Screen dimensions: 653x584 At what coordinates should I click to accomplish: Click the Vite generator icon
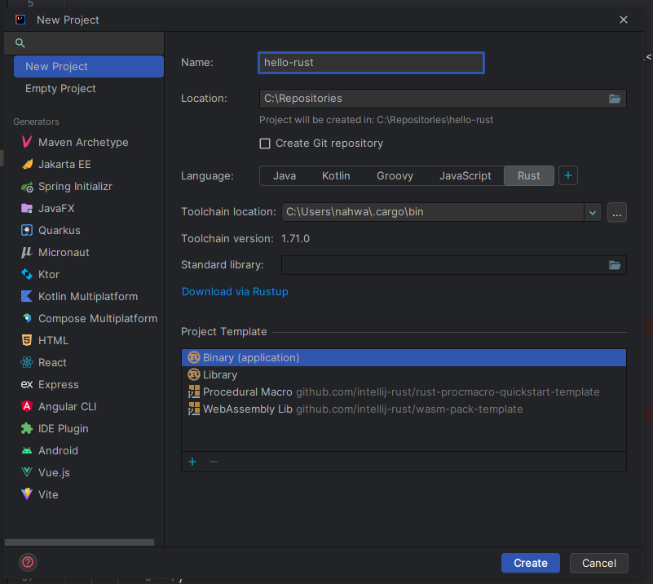(x=27, y=494)
